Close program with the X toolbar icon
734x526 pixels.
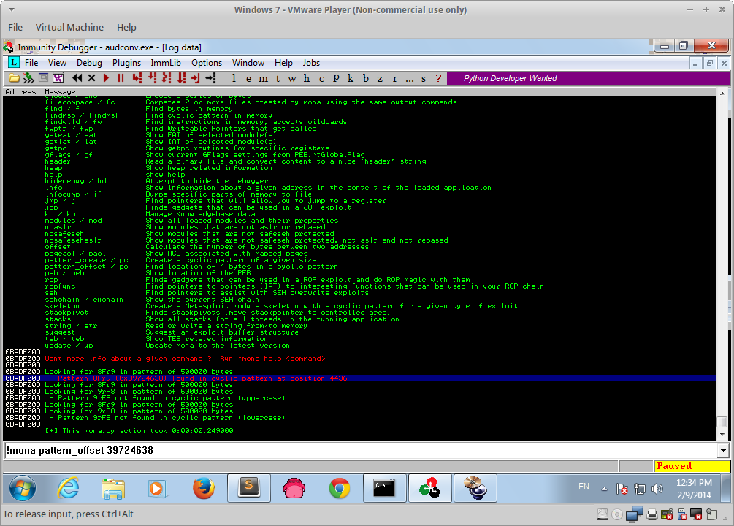pyautogui.click(x=92, y=78)
